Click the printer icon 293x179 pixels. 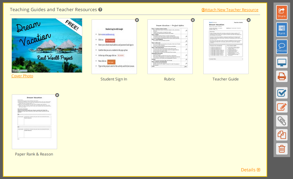click(x=282, y=76)
